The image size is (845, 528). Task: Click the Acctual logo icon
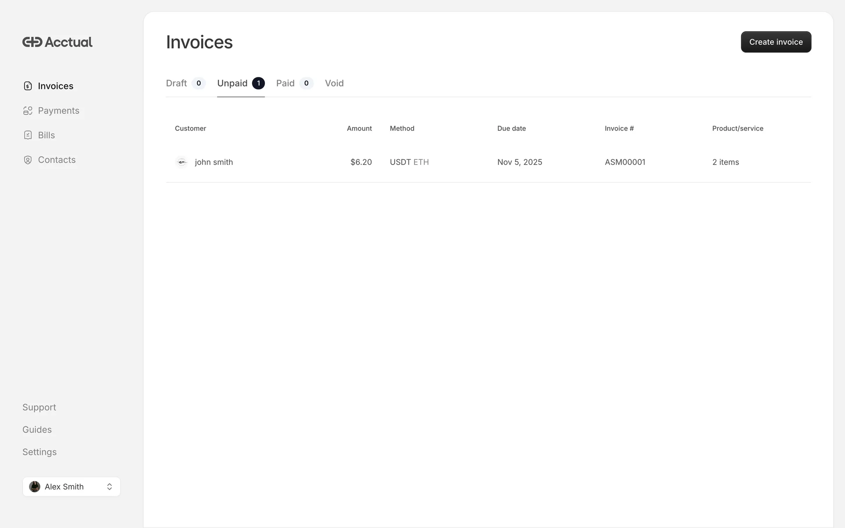pos(32,42)
